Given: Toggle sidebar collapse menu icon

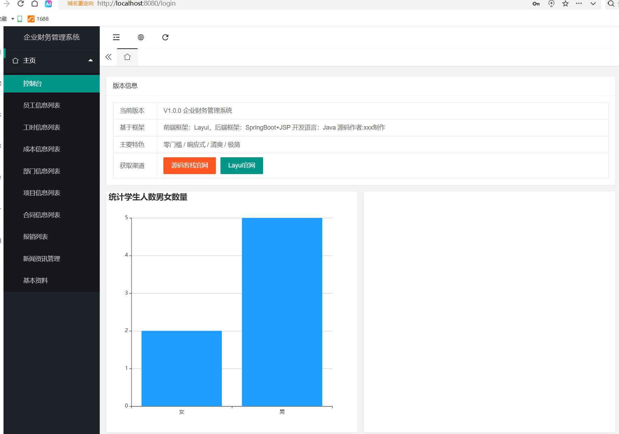Looking at the screenshot, I should click(x=116, y=37).
